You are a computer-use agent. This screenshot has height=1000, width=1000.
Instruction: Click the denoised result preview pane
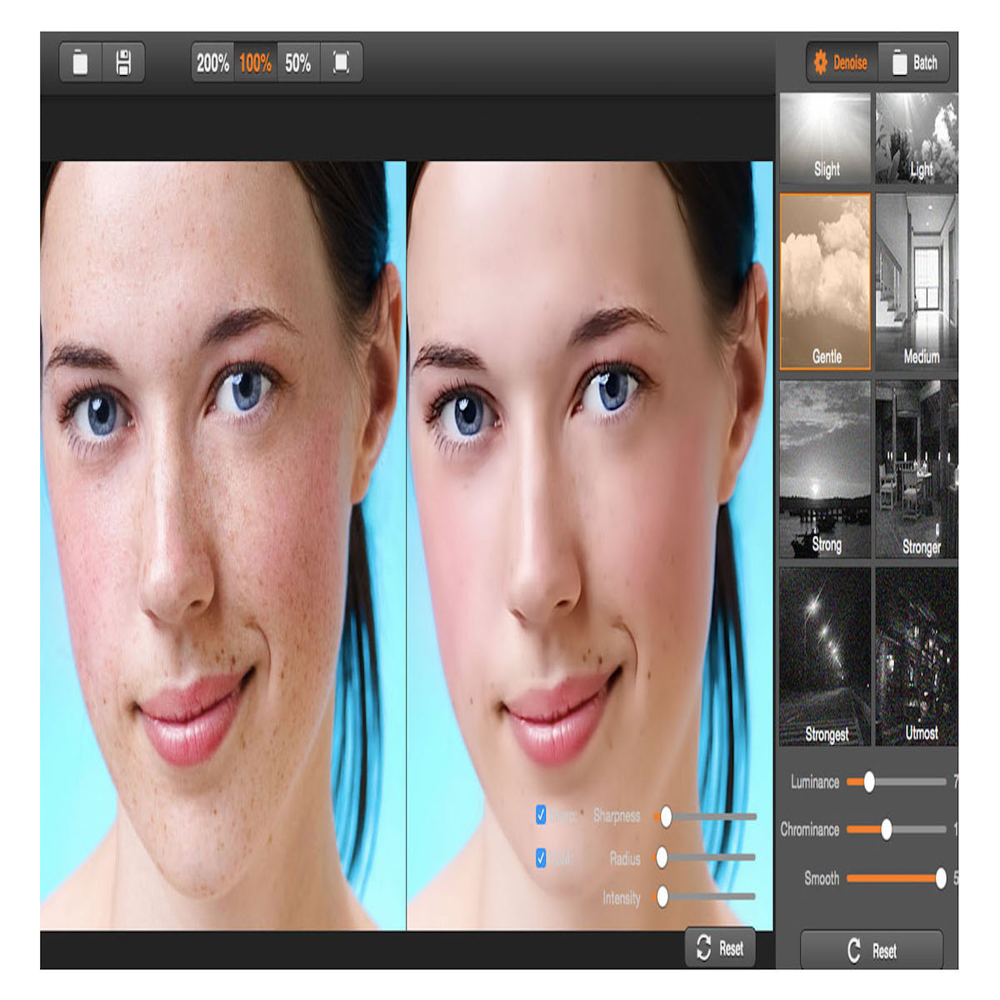(590, 546)
